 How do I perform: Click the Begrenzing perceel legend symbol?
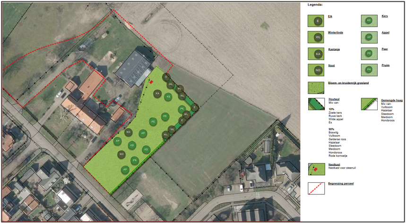[x=316, y=189]
